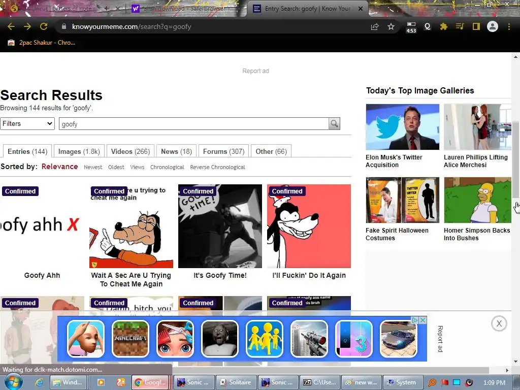Open Elon Musk's Twitter Acquisition gallery image
Image resolution: width=520 pixels, height=390 pixels.
coord(402,126)
